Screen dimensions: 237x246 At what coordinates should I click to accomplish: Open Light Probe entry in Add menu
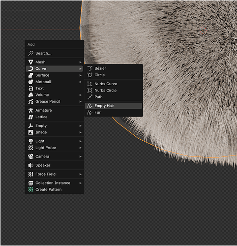point(55,148)
